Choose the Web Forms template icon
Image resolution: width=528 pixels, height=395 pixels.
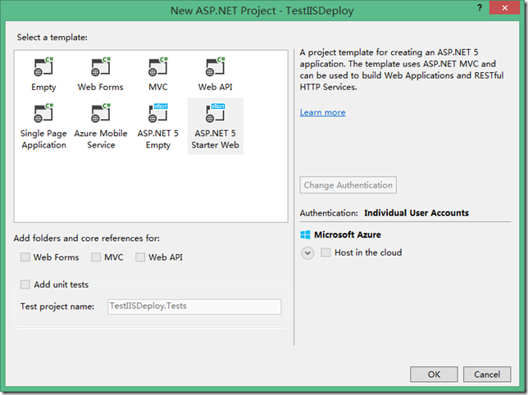[100, 67]
